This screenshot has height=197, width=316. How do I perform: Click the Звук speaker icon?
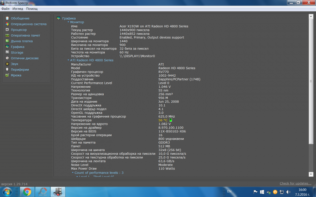[7, 64]
